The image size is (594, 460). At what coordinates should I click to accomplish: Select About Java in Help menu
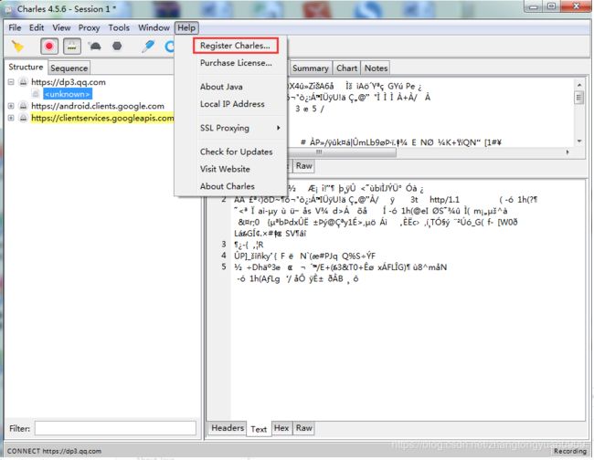(221, 87)
